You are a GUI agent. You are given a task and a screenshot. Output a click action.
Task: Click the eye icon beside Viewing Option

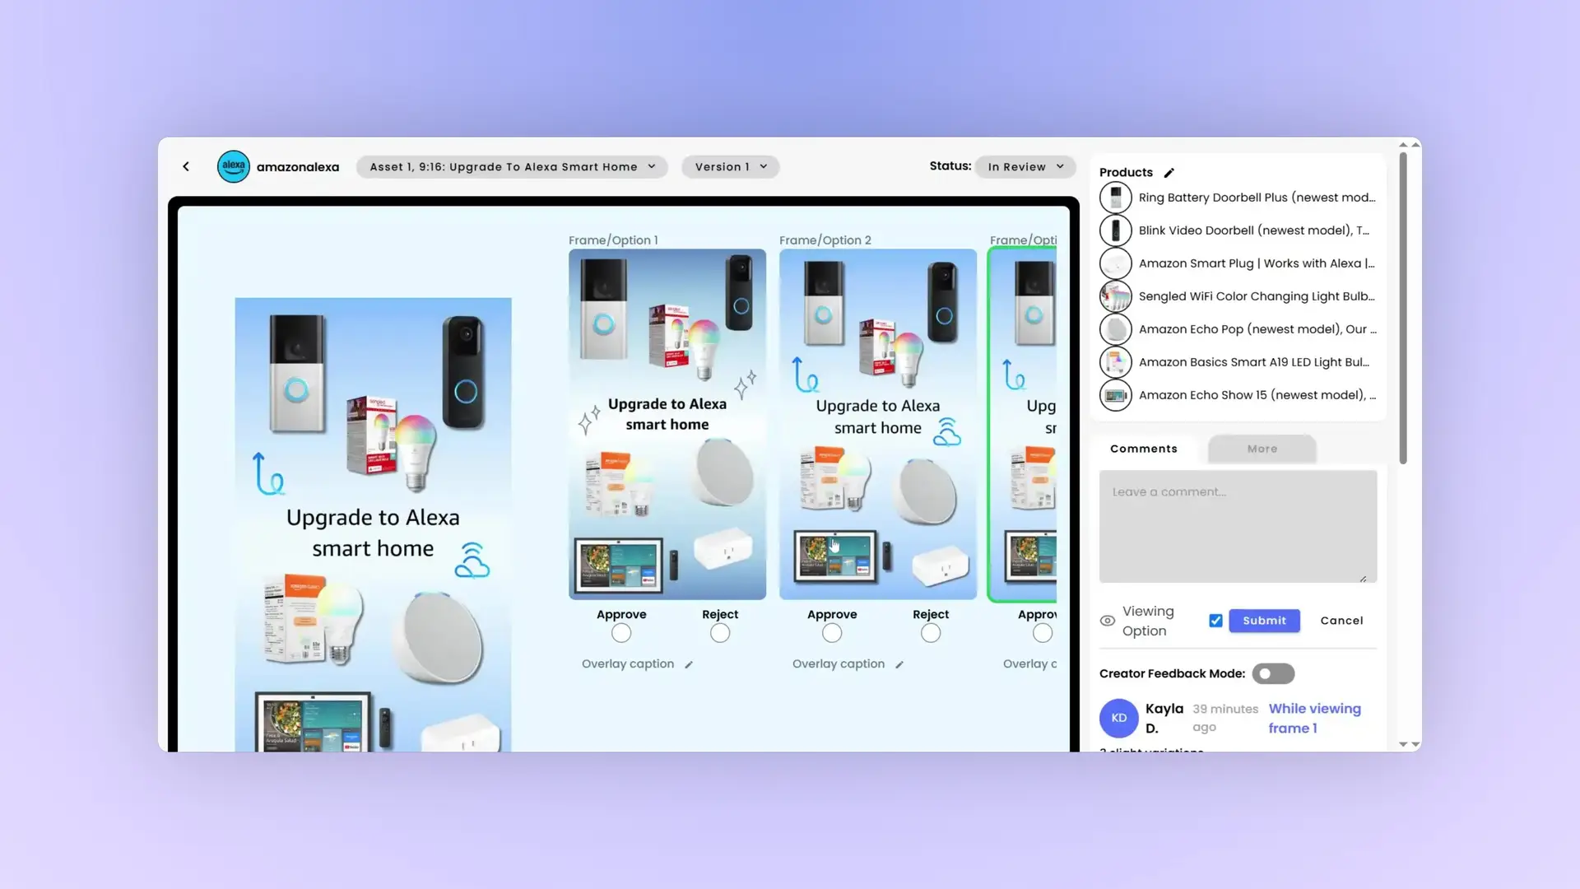point(1107,621)
